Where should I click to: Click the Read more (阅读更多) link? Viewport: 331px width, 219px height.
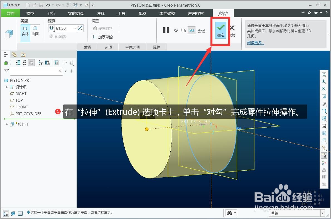click(x=256, y=43)
